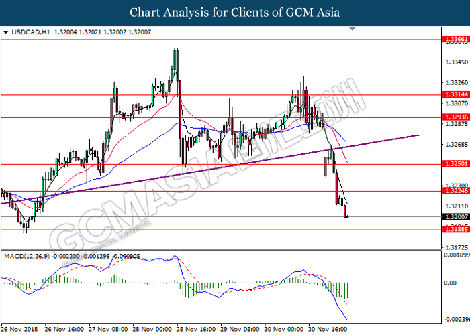
Task: Click the 1.32246 red price label
Action: click(456, 191)
